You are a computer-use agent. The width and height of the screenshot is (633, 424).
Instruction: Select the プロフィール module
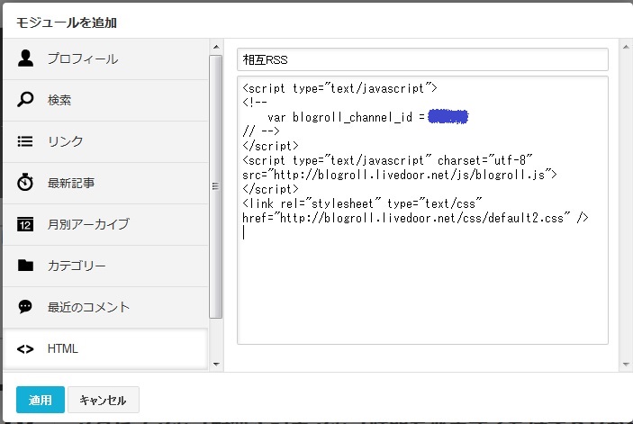click(83, 59)
